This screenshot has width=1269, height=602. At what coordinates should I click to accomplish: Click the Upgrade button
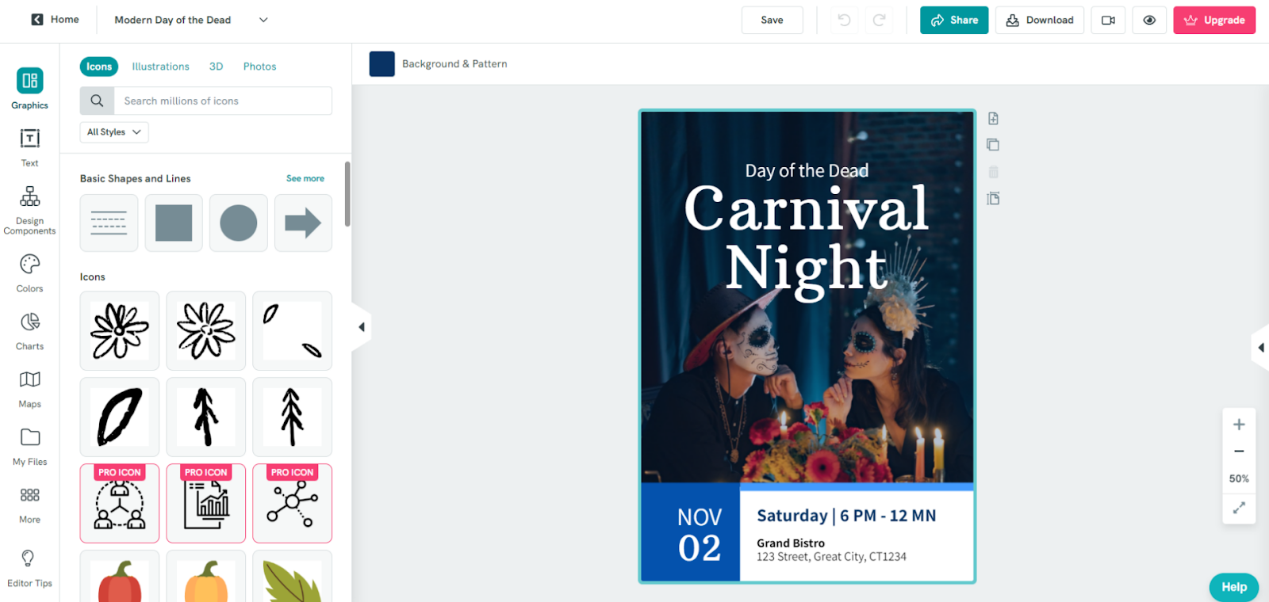[1214, 20]
